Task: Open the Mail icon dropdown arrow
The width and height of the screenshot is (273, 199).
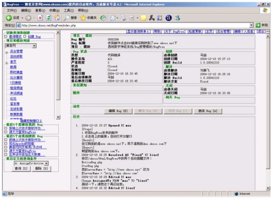Action: click(118, 18)
